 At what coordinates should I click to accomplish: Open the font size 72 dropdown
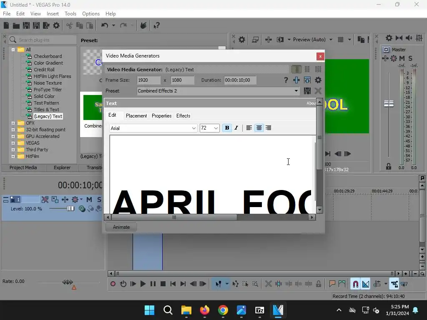point(216,128)
